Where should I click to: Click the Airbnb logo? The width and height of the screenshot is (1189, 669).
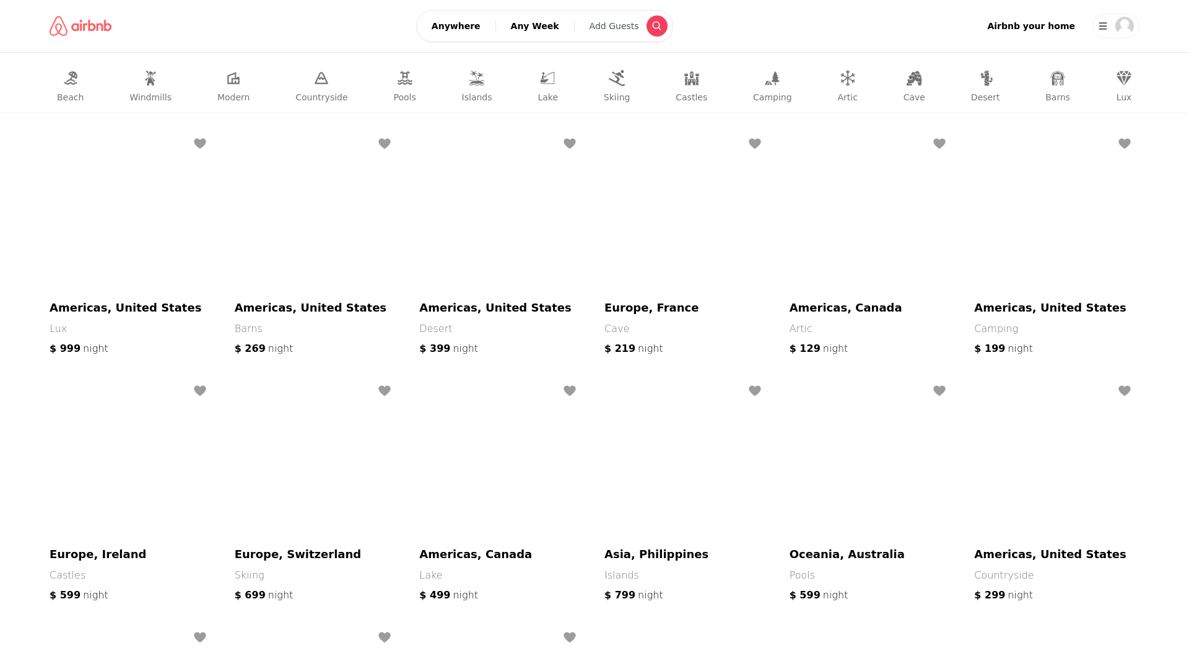(81, 26)
